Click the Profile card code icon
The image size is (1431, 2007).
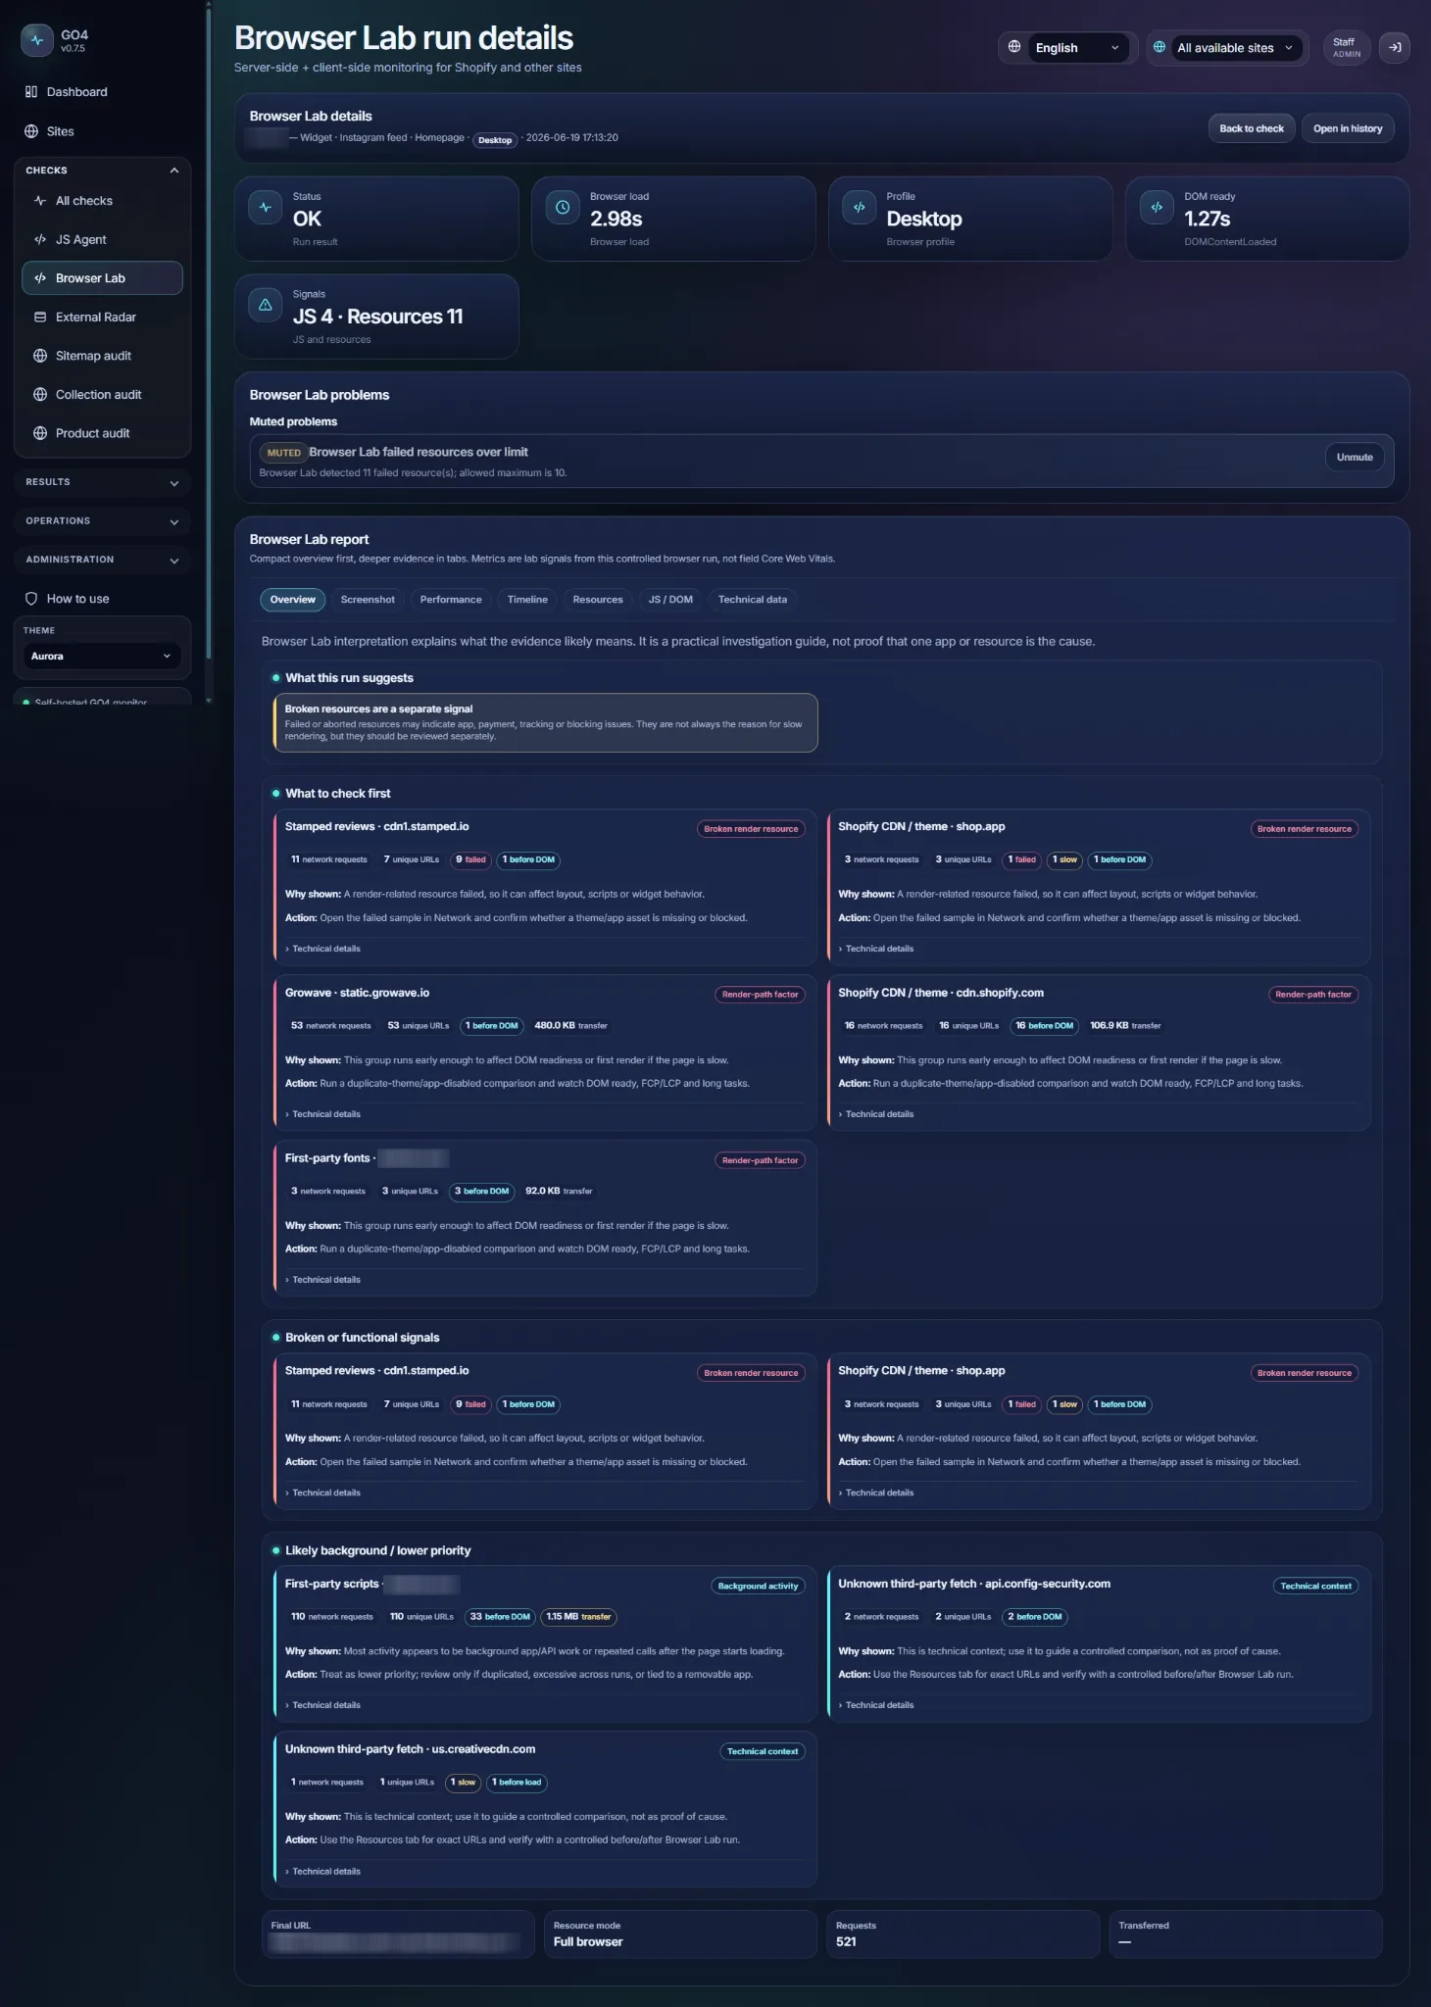[x=860, y=208]
